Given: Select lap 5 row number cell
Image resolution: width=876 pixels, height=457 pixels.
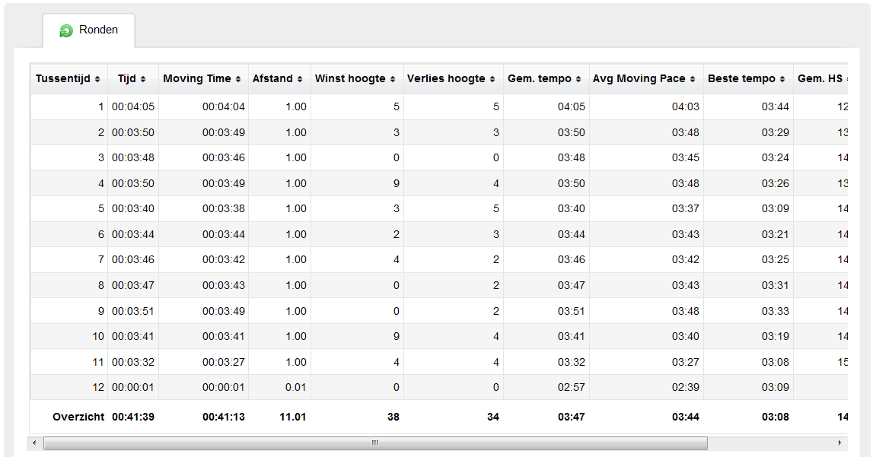Looking at the screenshot, I should pos(100,209).
